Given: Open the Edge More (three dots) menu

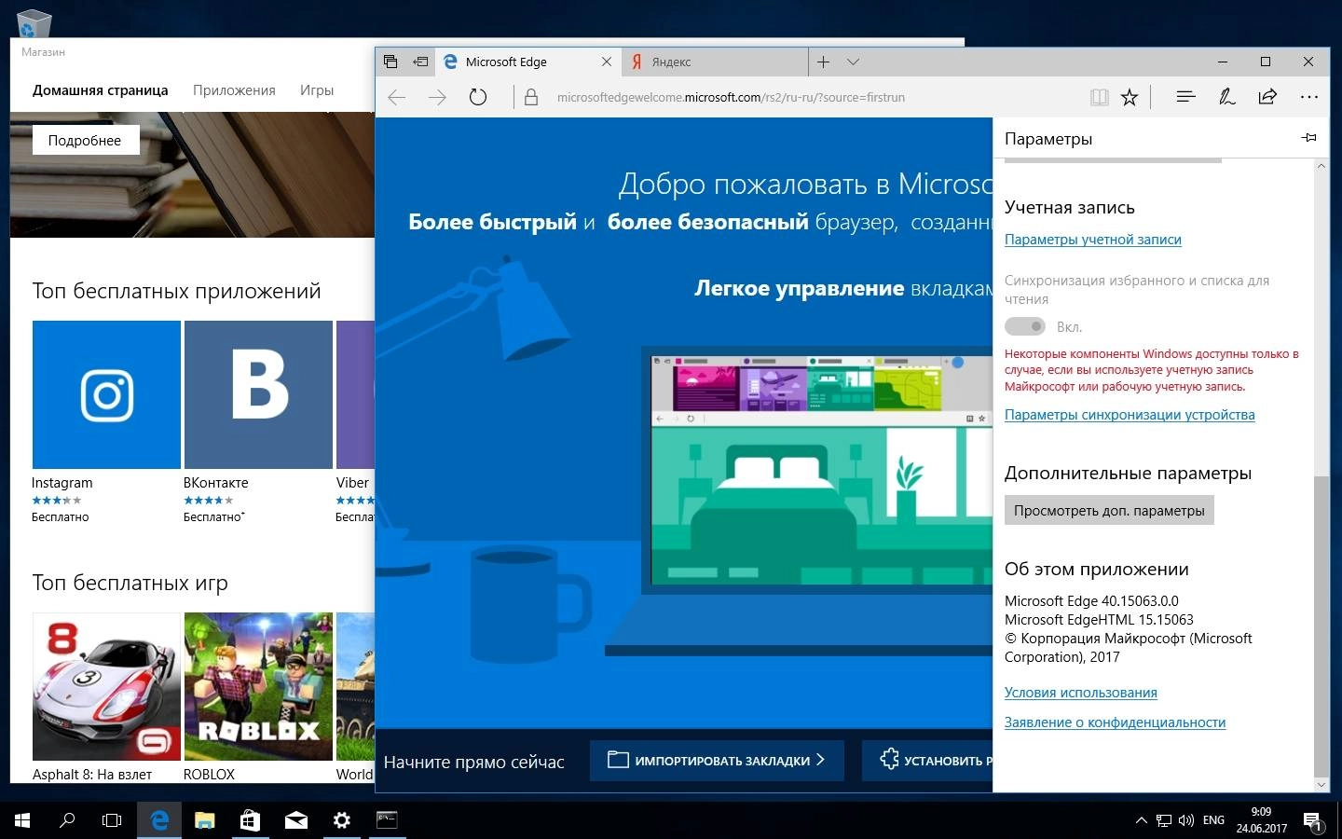Looking at the screenshot, I should tap(1309, 97).
